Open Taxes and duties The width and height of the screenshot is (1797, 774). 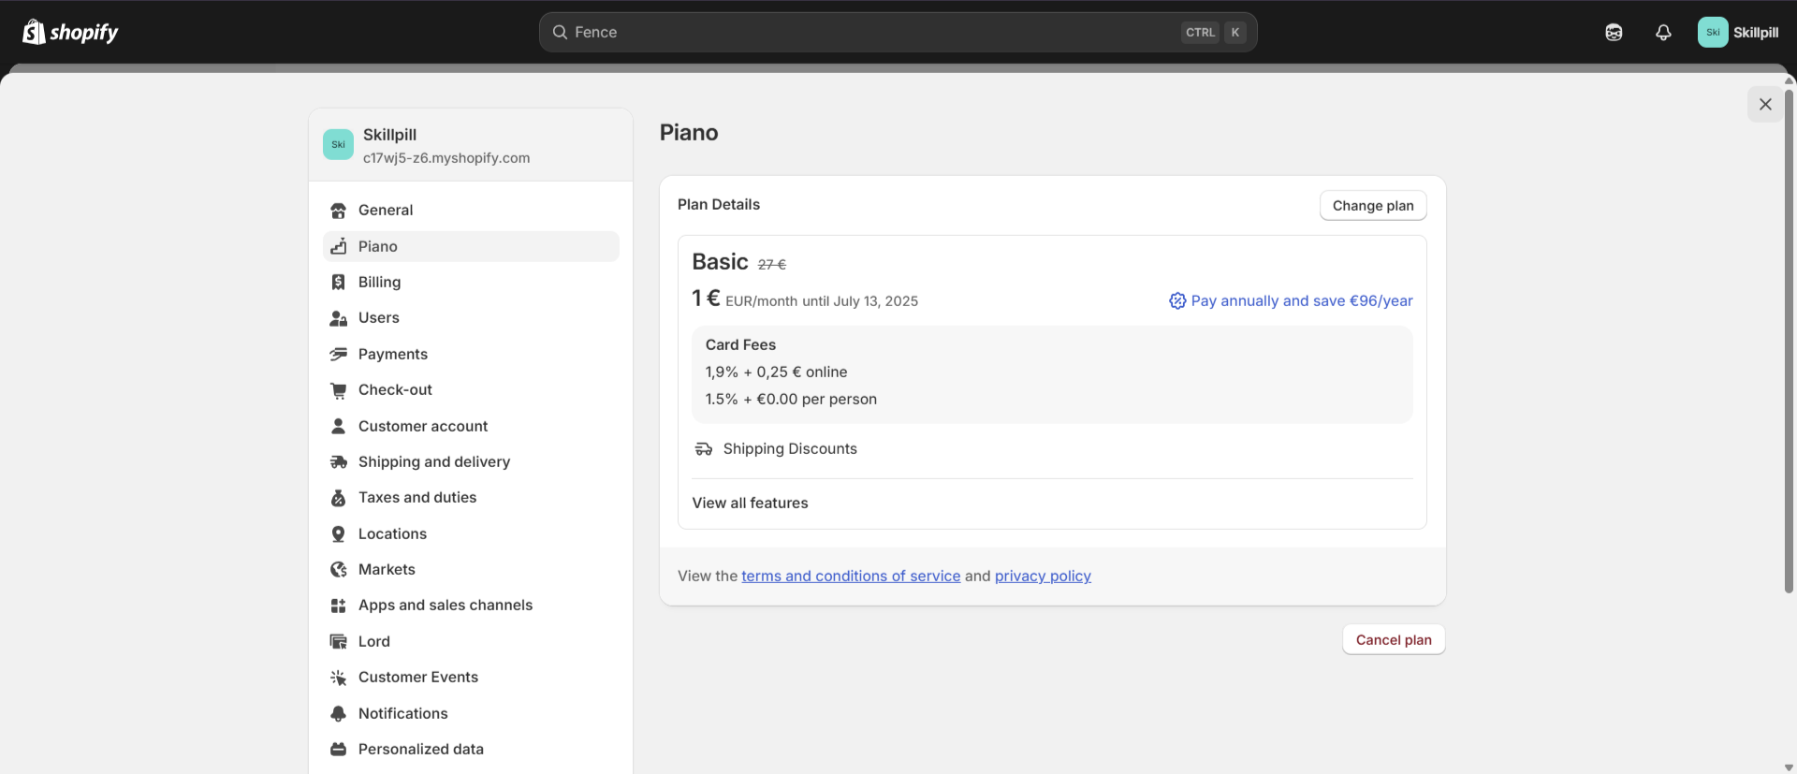click(471, 498)
